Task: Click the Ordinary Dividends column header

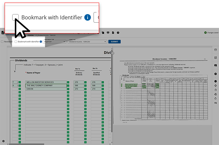Action: pos(79,74)
